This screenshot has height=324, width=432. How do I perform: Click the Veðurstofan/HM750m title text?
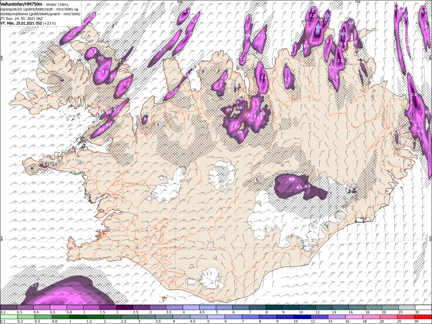(22, 4)
